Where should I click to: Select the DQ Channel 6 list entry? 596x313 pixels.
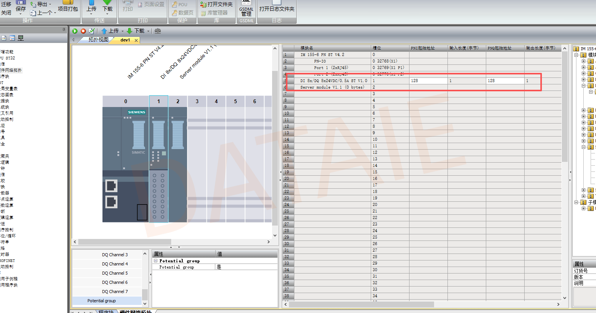click(107, 282)
